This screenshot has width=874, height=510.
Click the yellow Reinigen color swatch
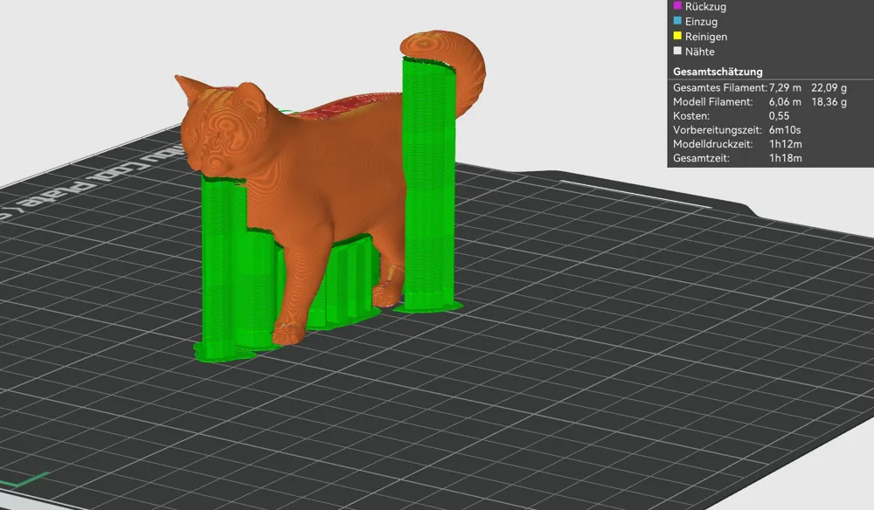pos(677,36)
